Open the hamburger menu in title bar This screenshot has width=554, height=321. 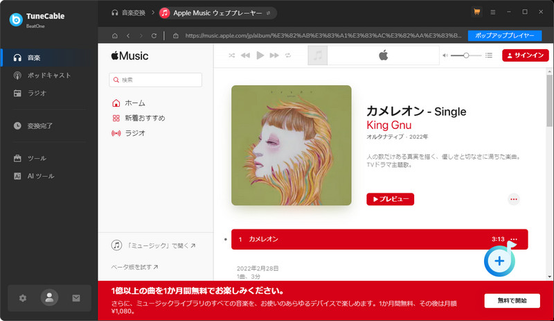(492, 12)
